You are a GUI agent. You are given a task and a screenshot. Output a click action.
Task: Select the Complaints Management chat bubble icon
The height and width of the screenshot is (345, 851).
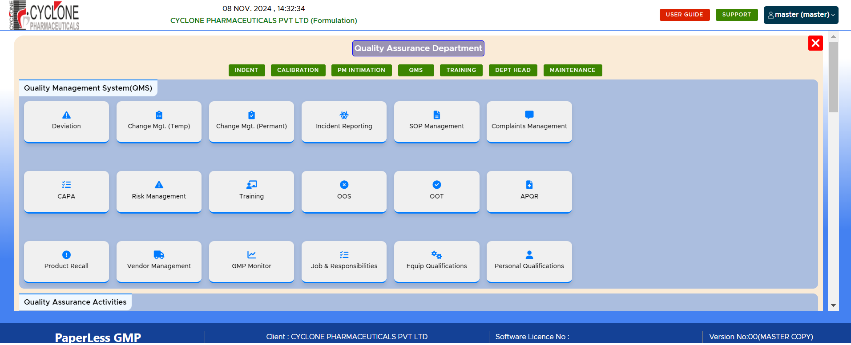click(x=529, y=115)
